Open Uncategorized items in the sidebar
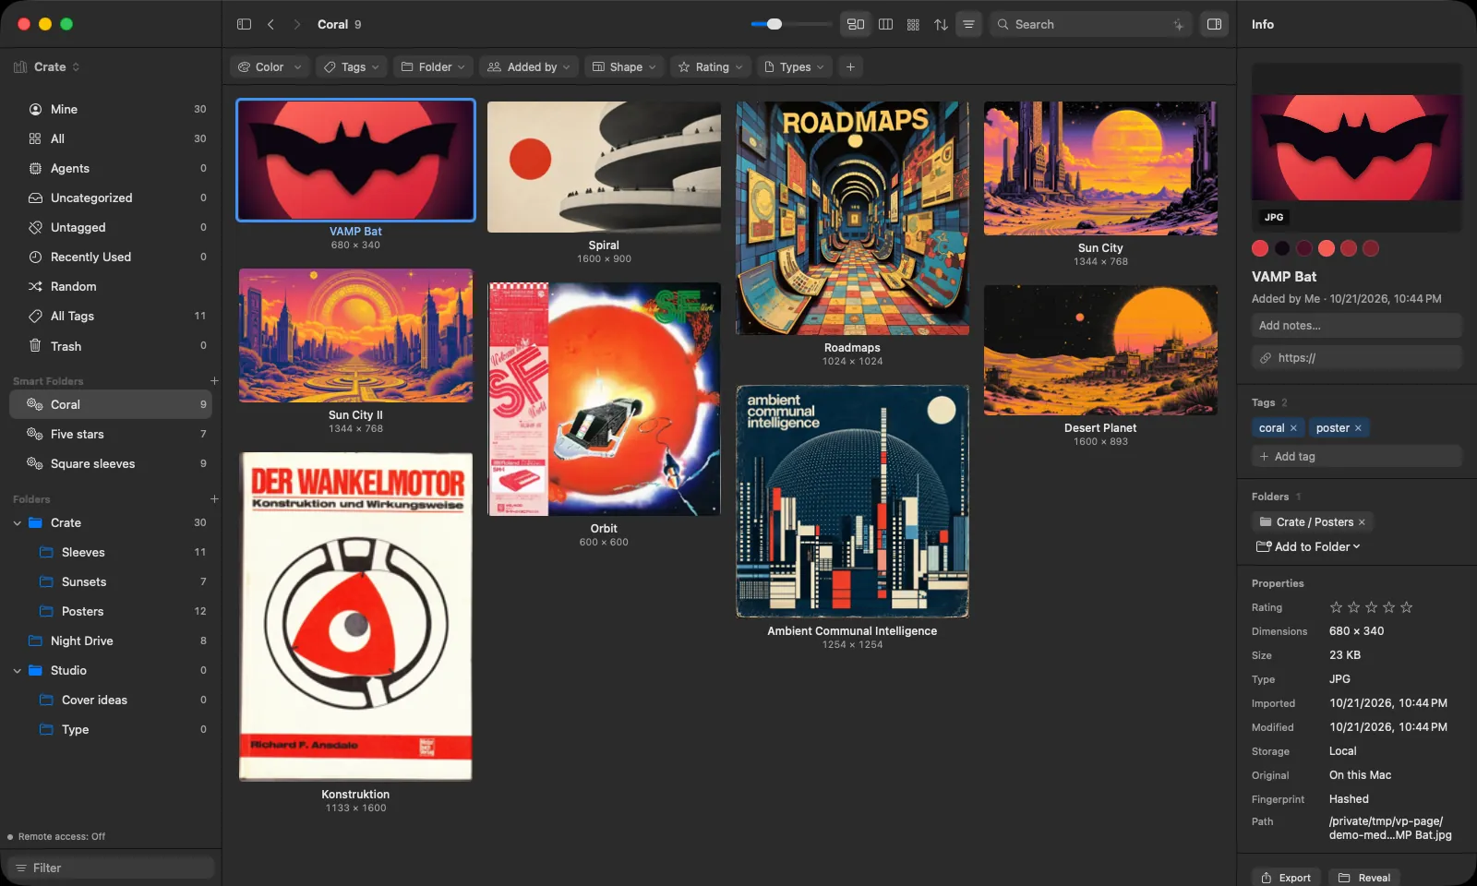Viewport: 1477px width, 886px height. click(111, 198)
